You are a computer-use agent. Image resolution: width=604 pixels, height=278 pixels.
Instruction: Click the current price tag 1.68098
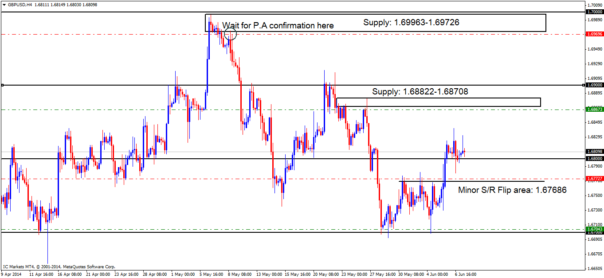pyautogui.click(x=594, y=152)
